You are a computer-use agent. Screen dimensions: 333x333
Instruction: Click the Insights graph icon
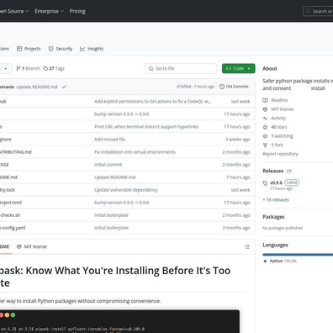click(82, 49)
